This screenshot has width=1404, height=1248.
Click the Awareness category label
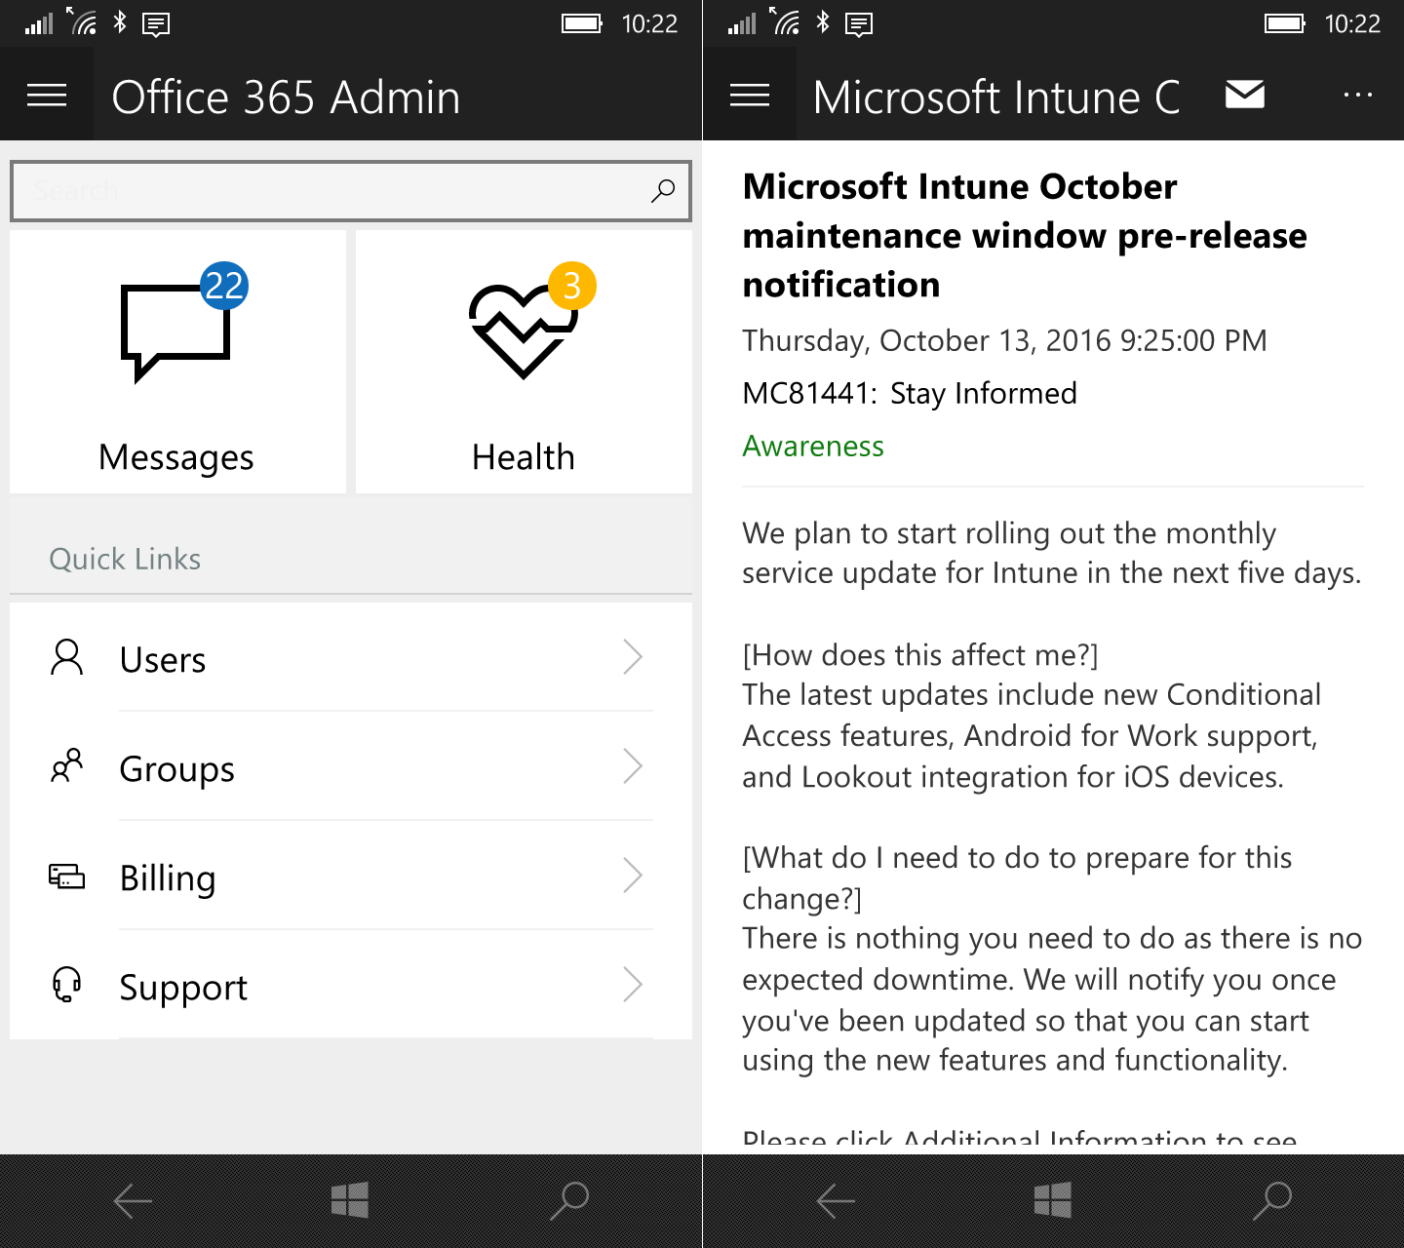tap(813, 446)
